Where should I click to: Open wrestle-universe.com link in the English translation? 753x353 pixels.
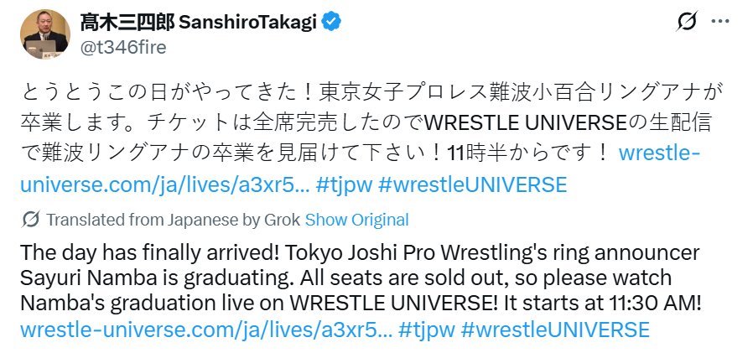pyautogui.click(x=205, y=328)
